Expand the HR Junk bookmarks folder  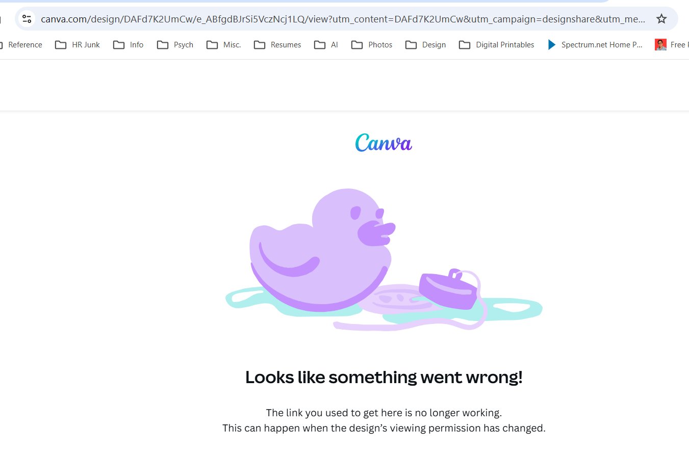point(78,45)
